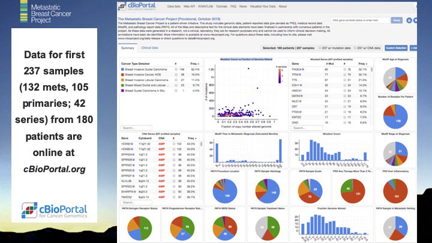This screenshot has width=432, height=243.
Task: Sort CNA Genes table by Freq column
Action: (192, 139)
